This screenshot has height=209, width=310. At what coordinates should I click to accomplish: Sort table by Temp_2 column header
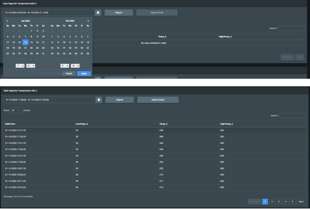[163, 124]
